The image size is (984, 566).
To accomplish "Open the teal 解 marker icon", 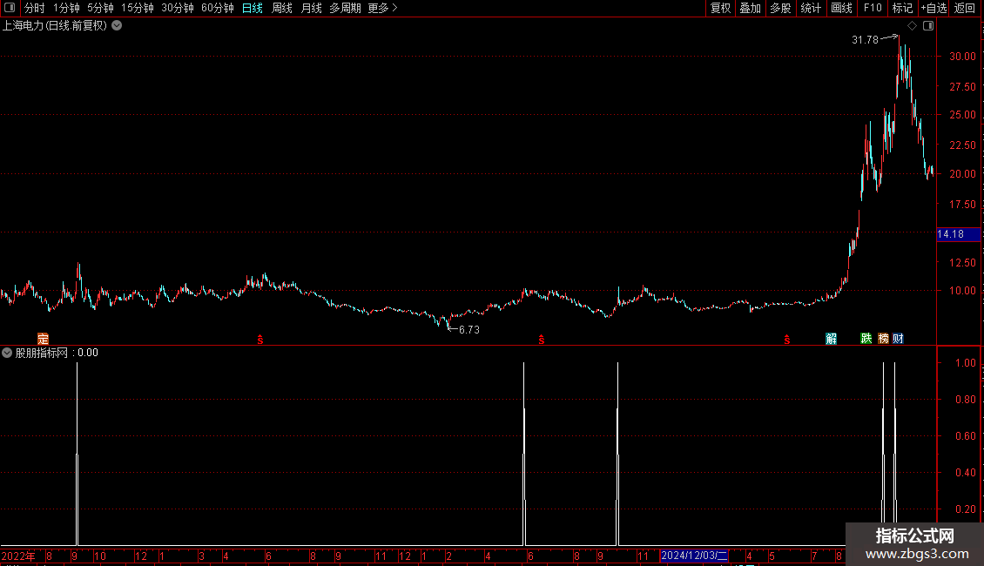I will (831, 339).
